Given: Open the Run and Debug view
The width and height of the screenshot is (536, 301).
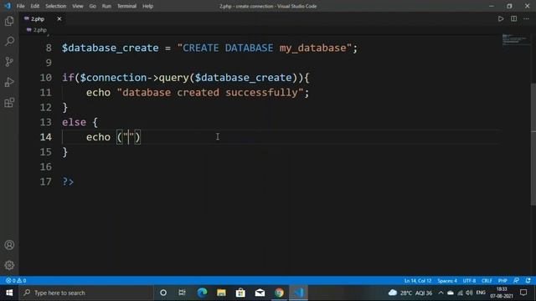Looking at the screenshot, I should (x=9, y=82).
